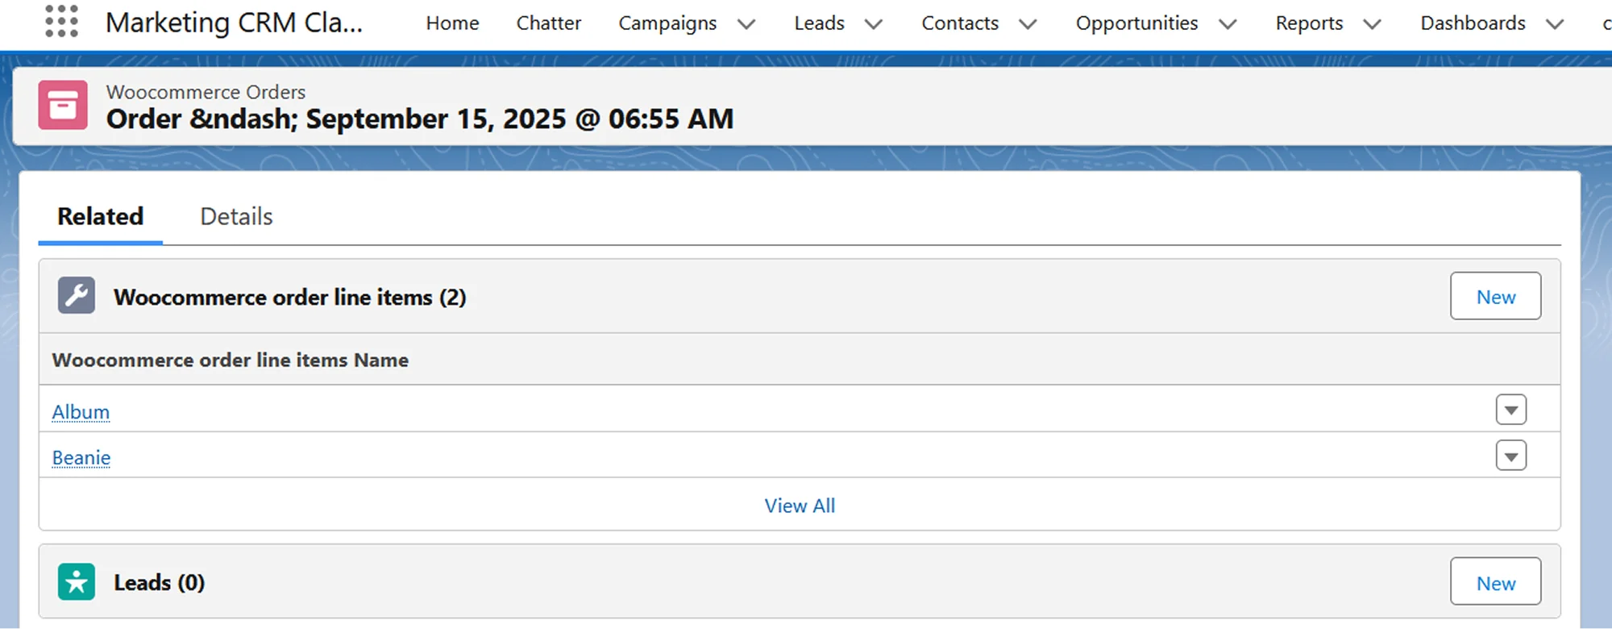The width and height of the screenshot is (1612, 629).
Task: Click the pink Woocommerce Orders record icon
Action: pos(63,105)
